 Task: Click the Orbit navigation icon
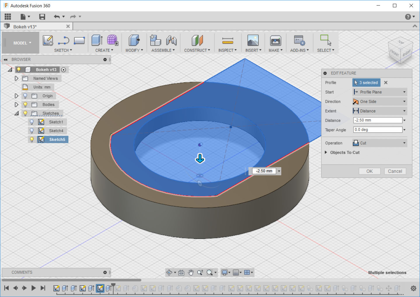click(x=169, y=273)
